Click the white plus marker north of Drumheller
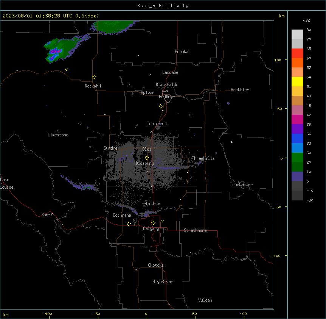 pyautogui.click(x=231, y=142)
